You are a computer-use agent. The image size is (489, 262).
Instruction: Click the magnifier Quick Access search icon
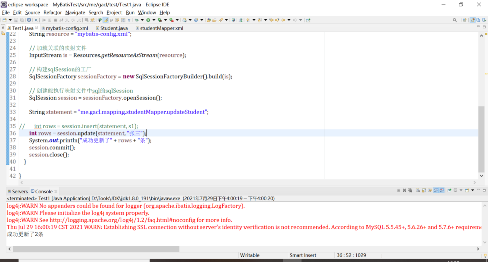[x=455, y=20]
